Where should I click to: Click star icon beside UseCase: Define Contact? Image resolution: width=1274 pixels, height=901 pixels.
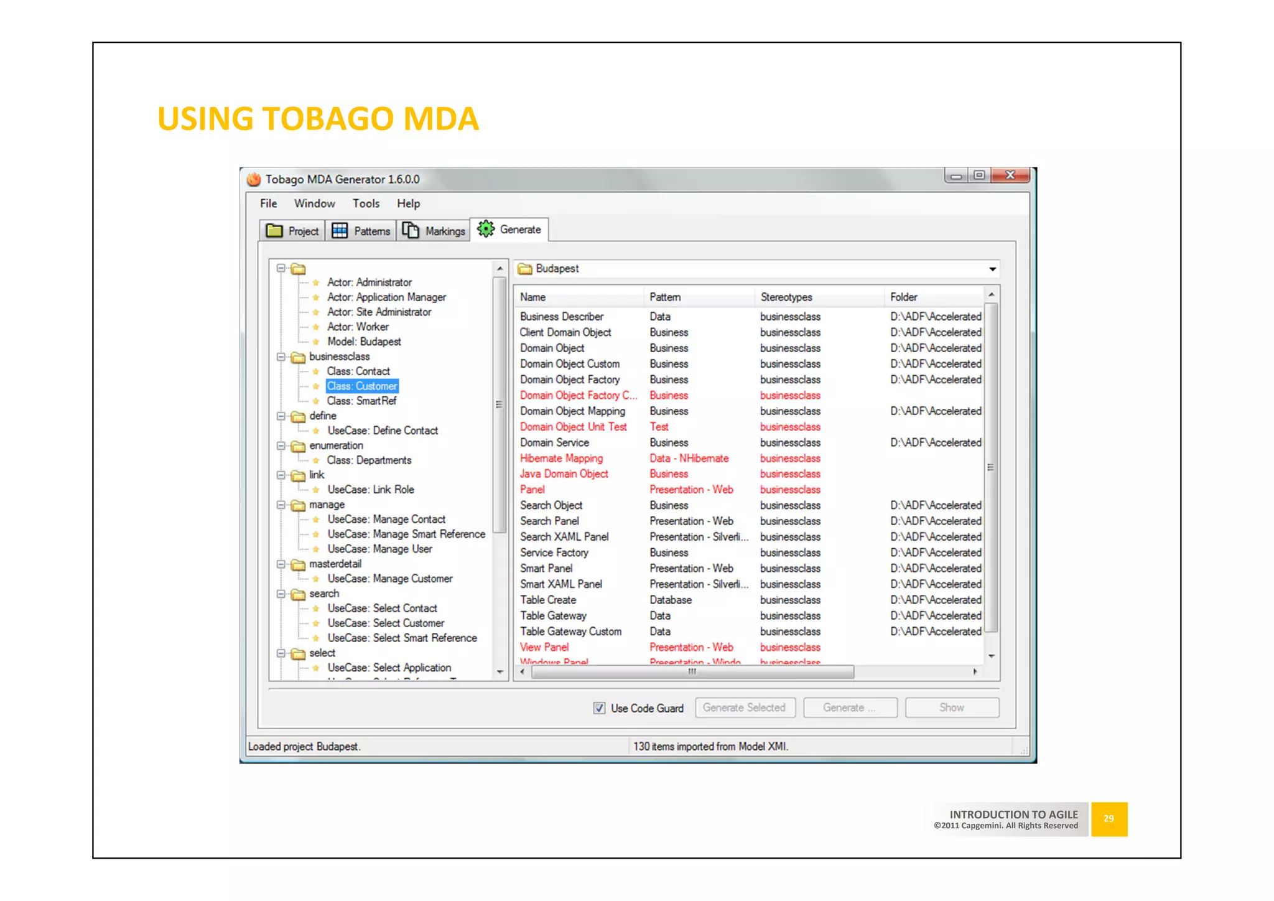tap(316, 431)
